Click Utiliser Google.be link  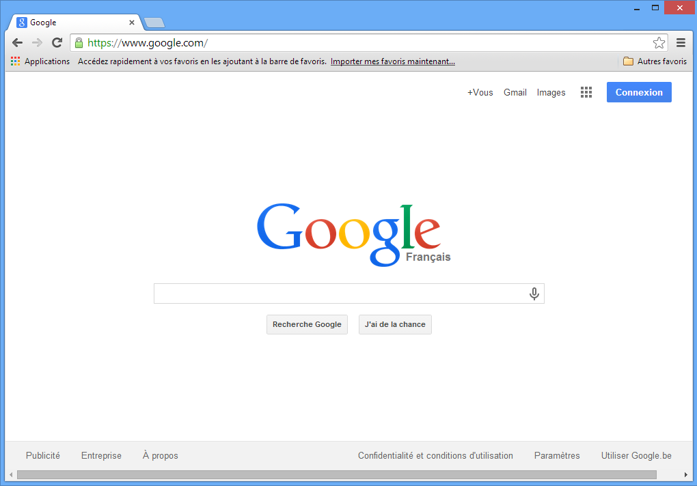(636, 455)
